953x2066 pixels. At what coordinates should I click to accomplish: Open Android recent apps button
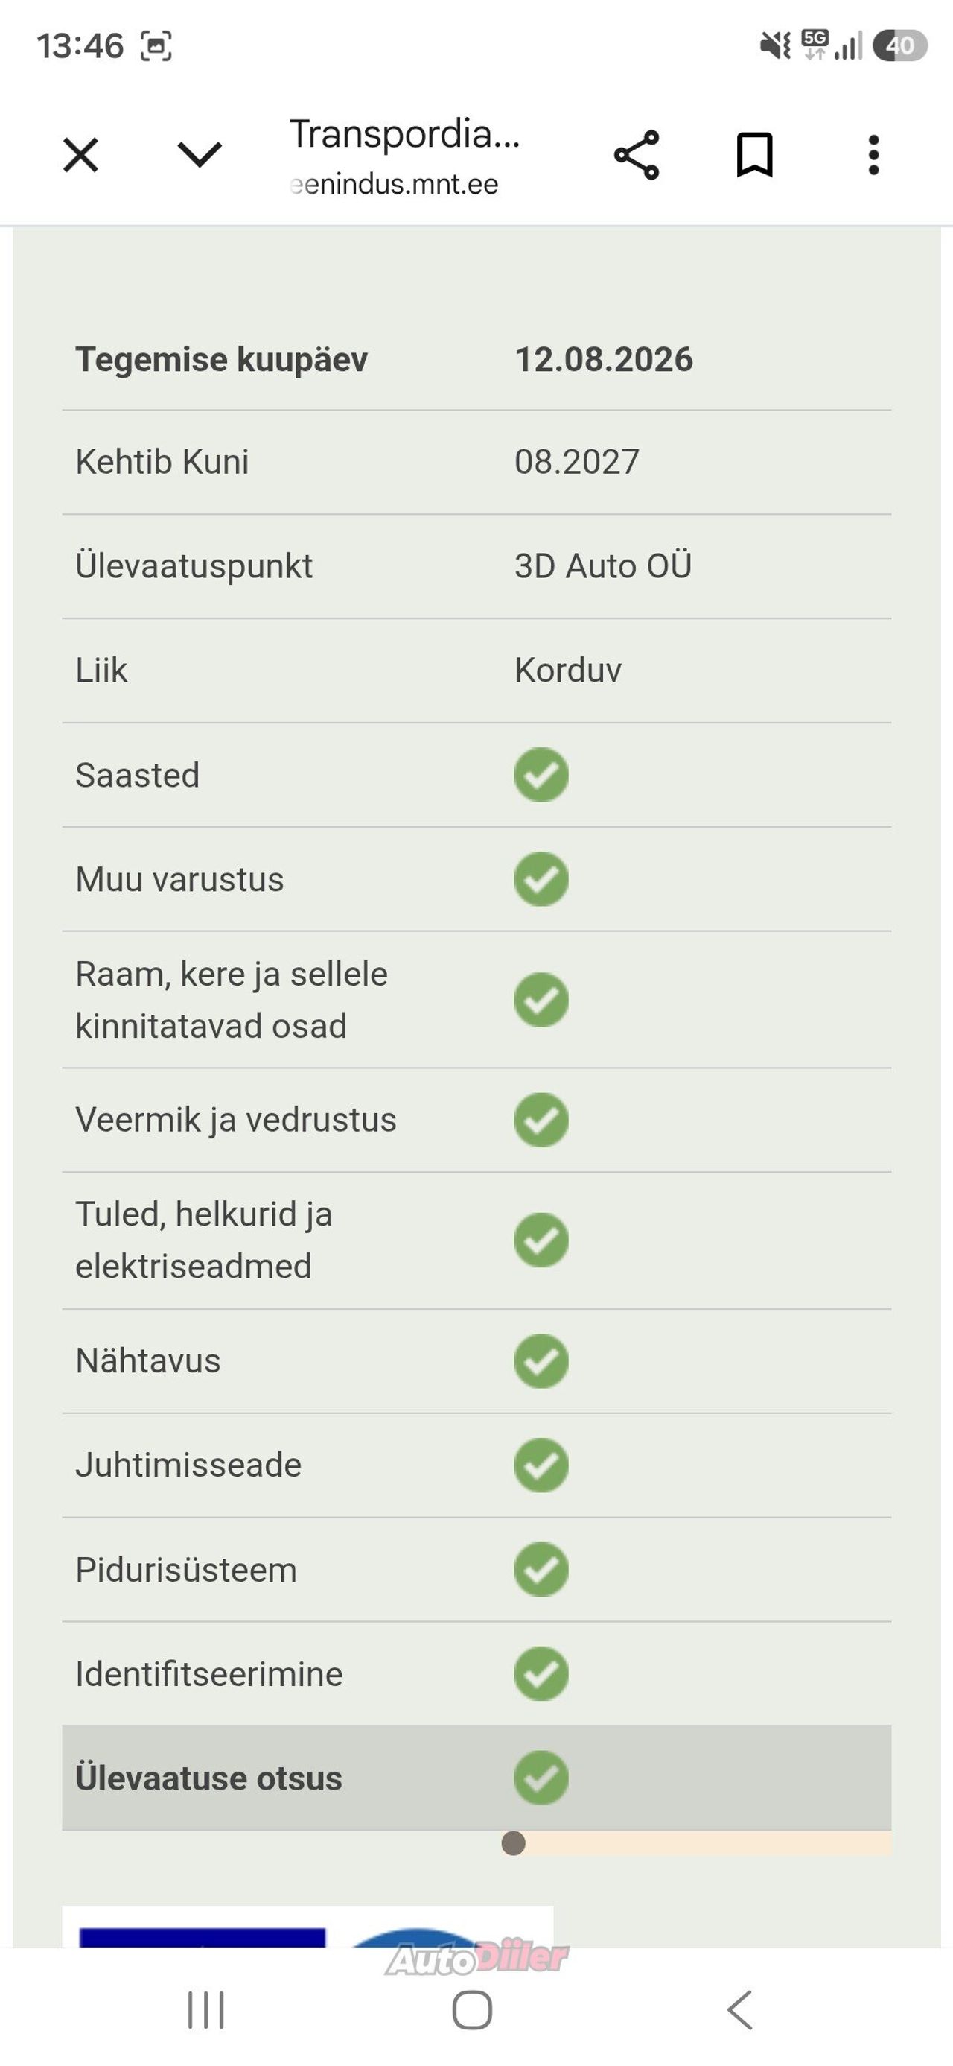pyautogui.click(x=206, y=2010)
